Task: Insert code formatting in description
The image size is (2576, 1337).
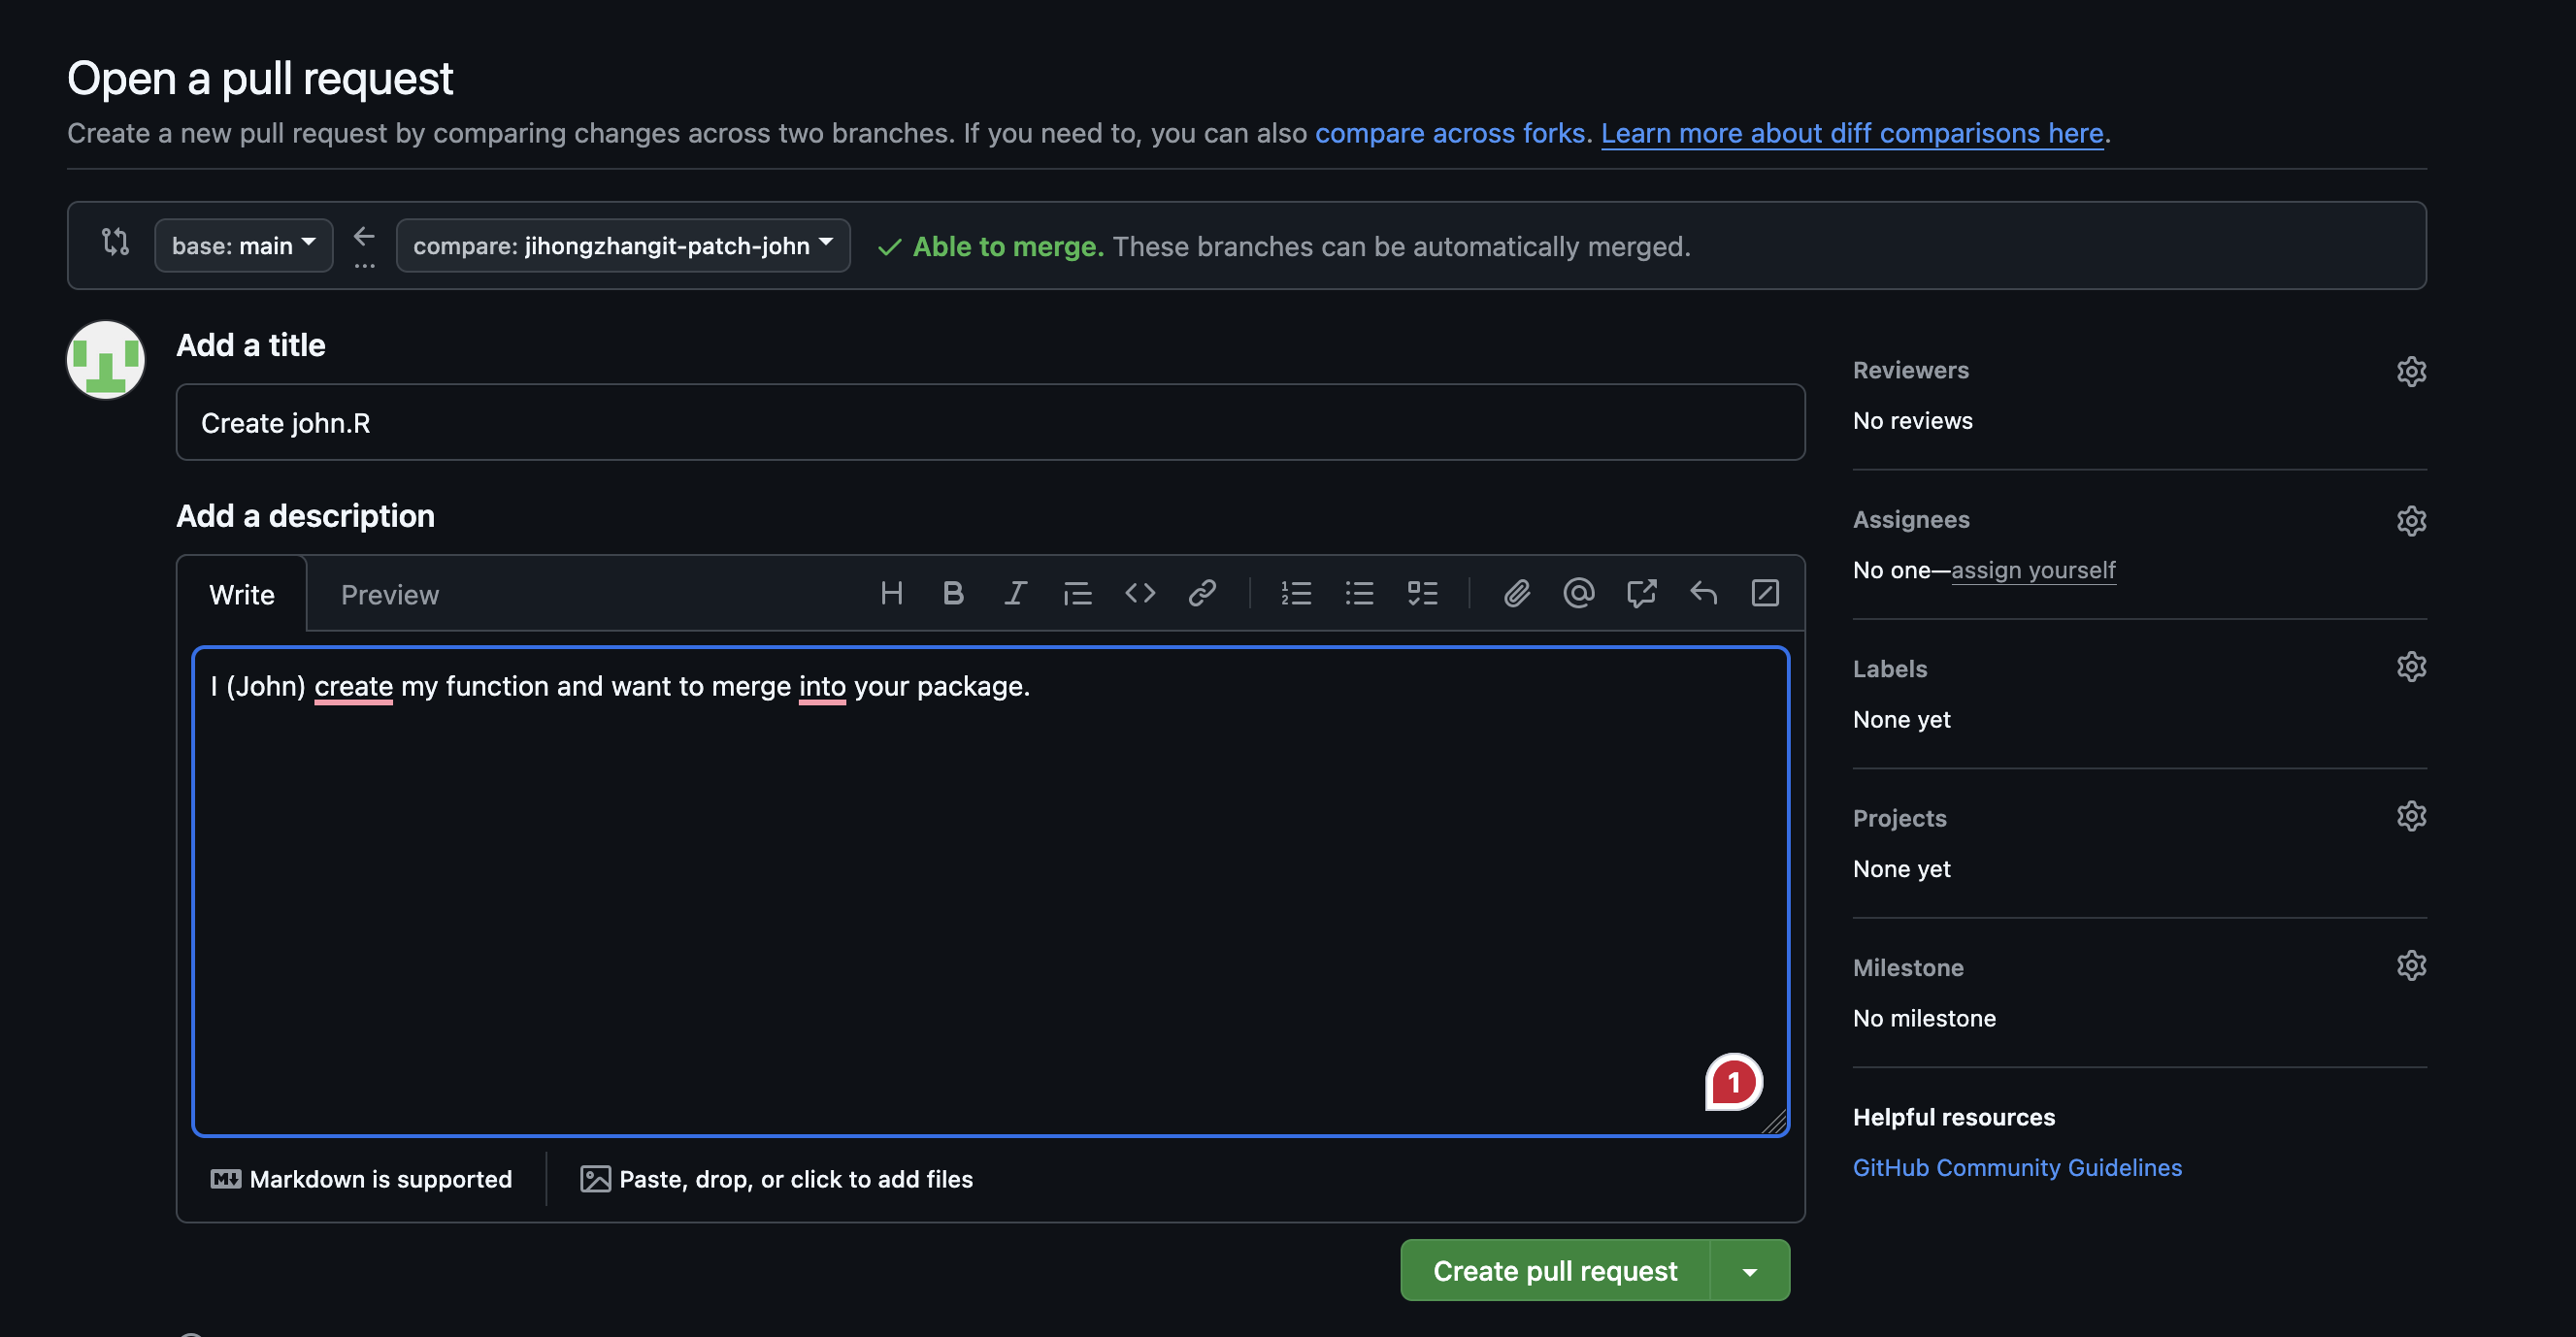Action: 1140,594
